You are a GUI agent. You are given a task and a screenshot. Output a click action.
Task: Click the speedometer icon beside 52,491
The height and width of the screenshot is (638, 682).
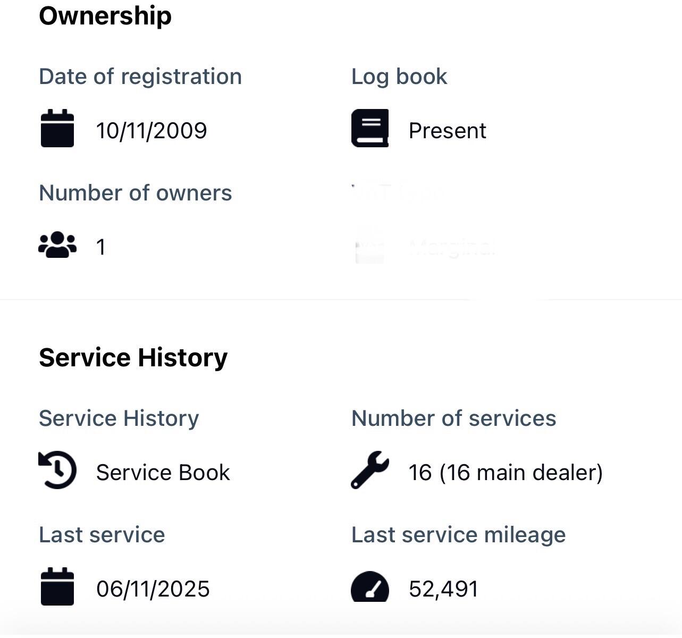click(x=370, y=587)
